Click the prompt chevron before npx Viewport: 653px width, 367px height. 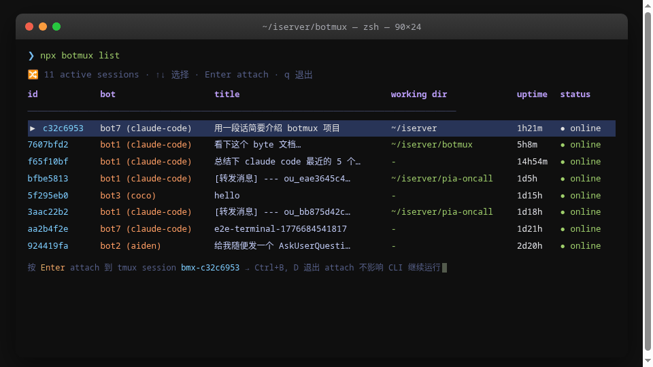click(31, 56)
